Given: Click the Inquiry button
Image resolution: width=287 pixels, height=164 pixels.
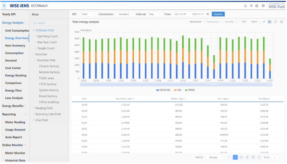Looking at the screenshot, I should [218, 14].
